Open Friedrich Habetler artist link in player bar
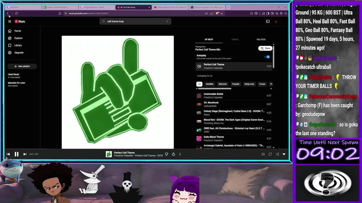 [x=124, y=156]
